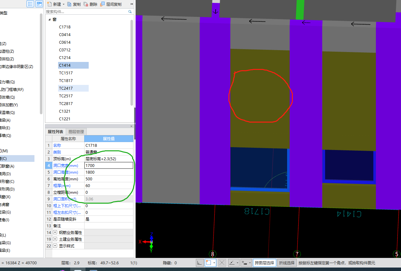The width and height of the screenshot is (401, 271).
Task: Select component C1321
Action: [65, 111]
